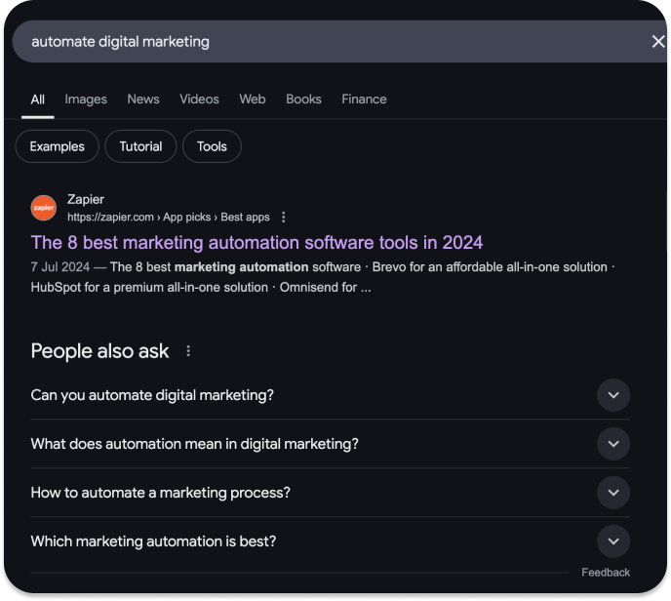
Task: Click the Tools filter chip
Action: tap(212, 146)
